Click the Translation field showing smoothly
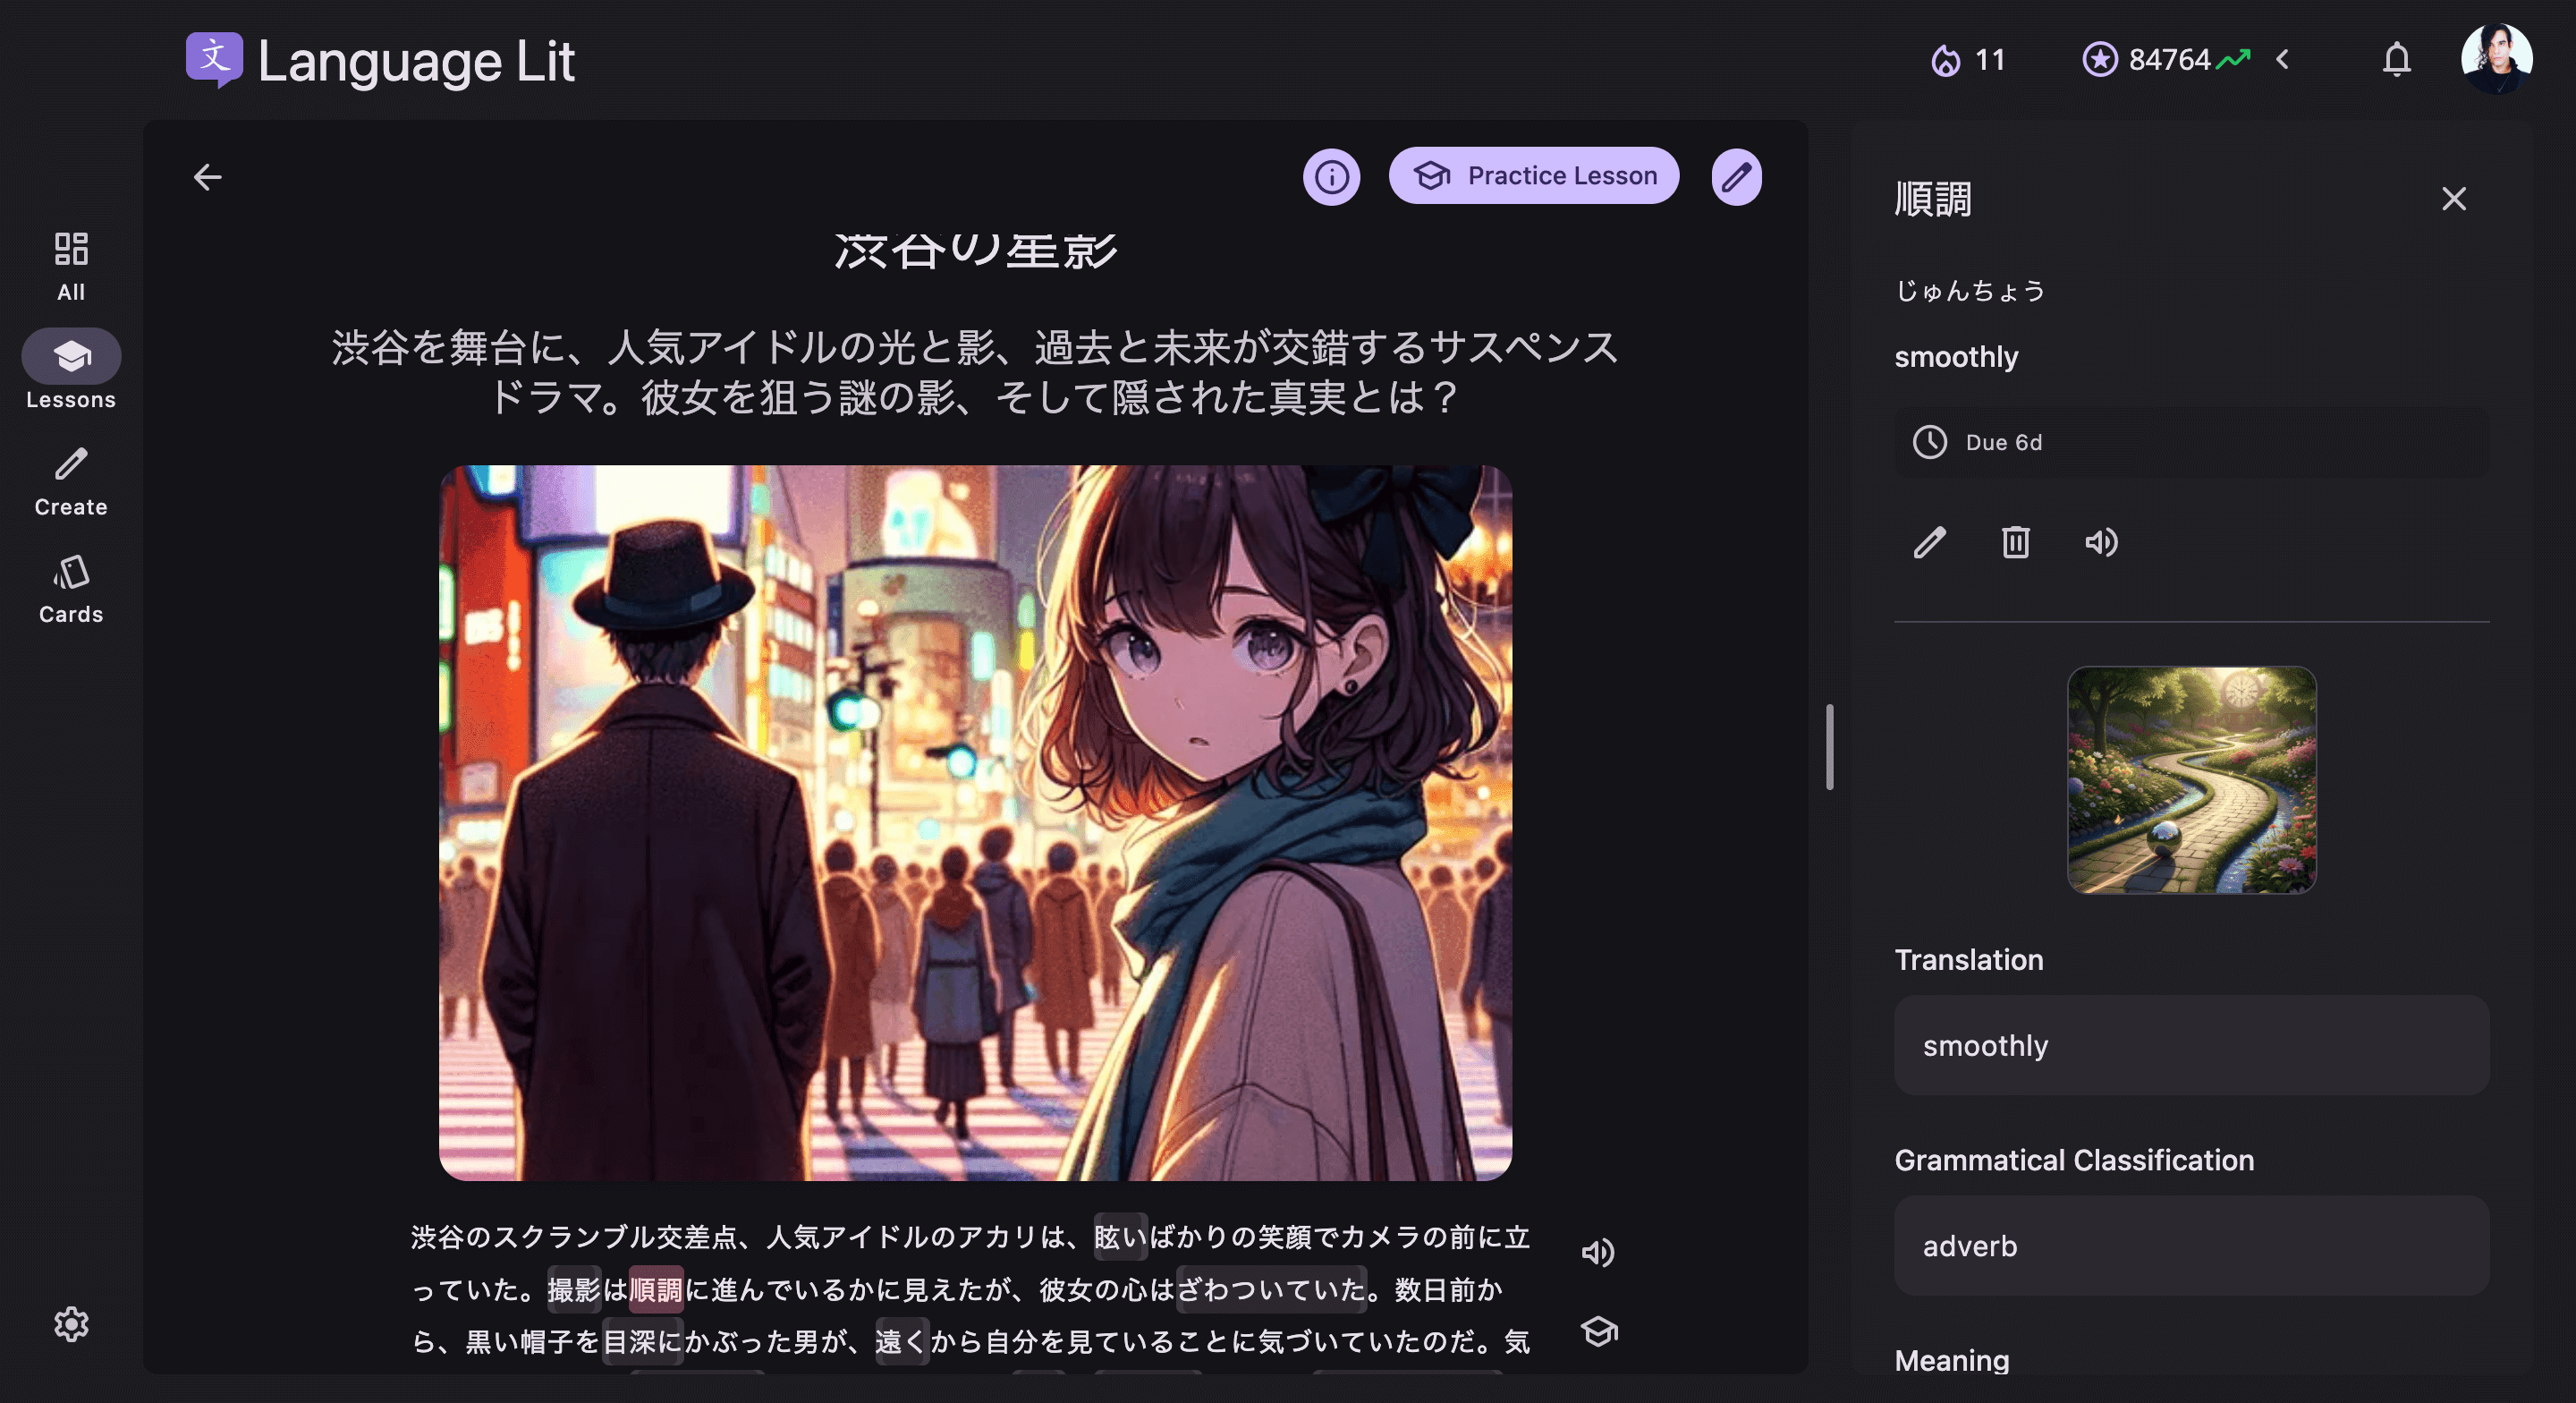This screenshot has width=2576, height=1403. click(2191, 1045)
